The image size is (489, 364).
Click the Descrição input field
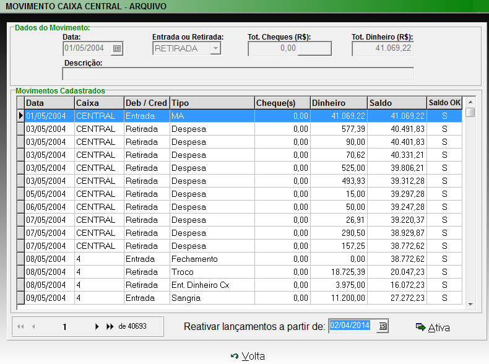(x=238, y=74)
